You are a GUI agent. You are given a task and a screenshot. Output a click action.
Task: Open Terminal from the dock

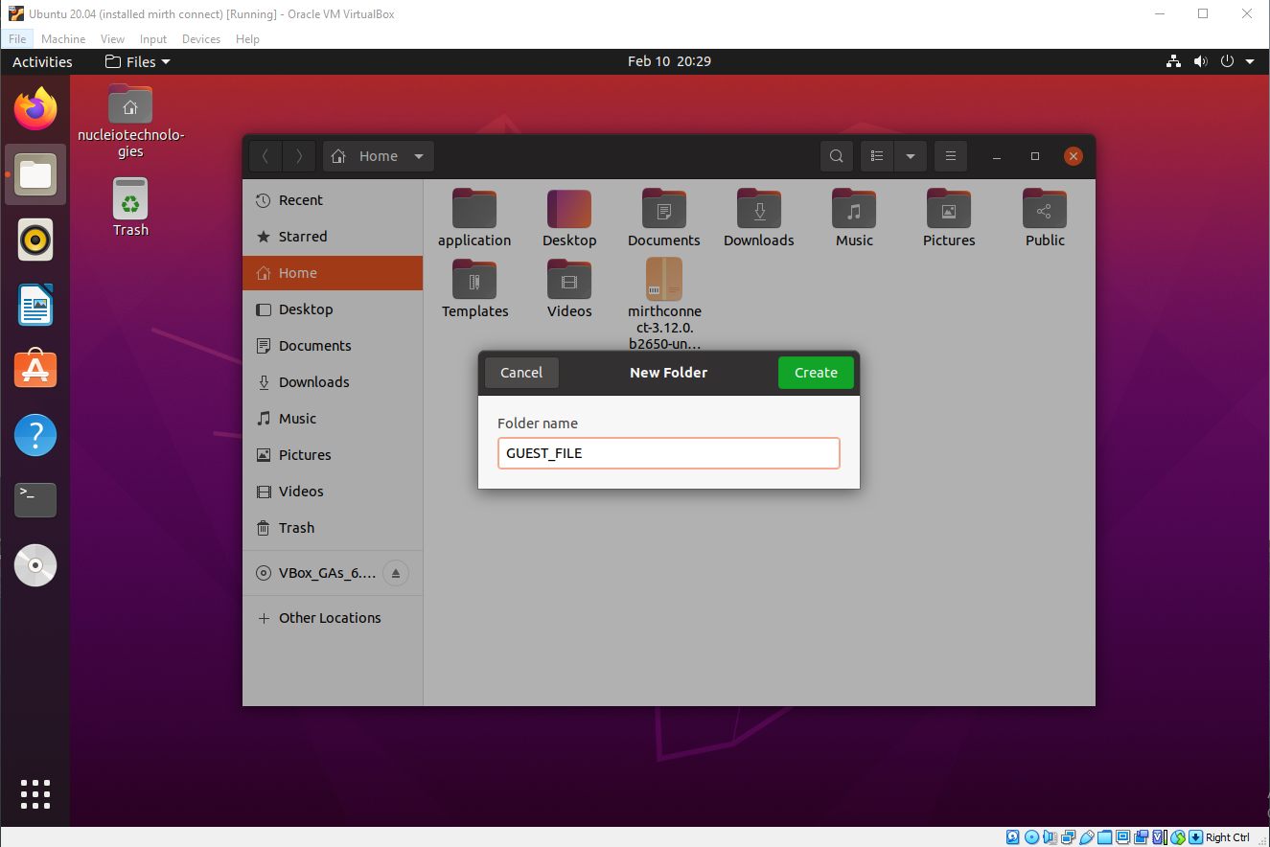[x=35, y=499]
